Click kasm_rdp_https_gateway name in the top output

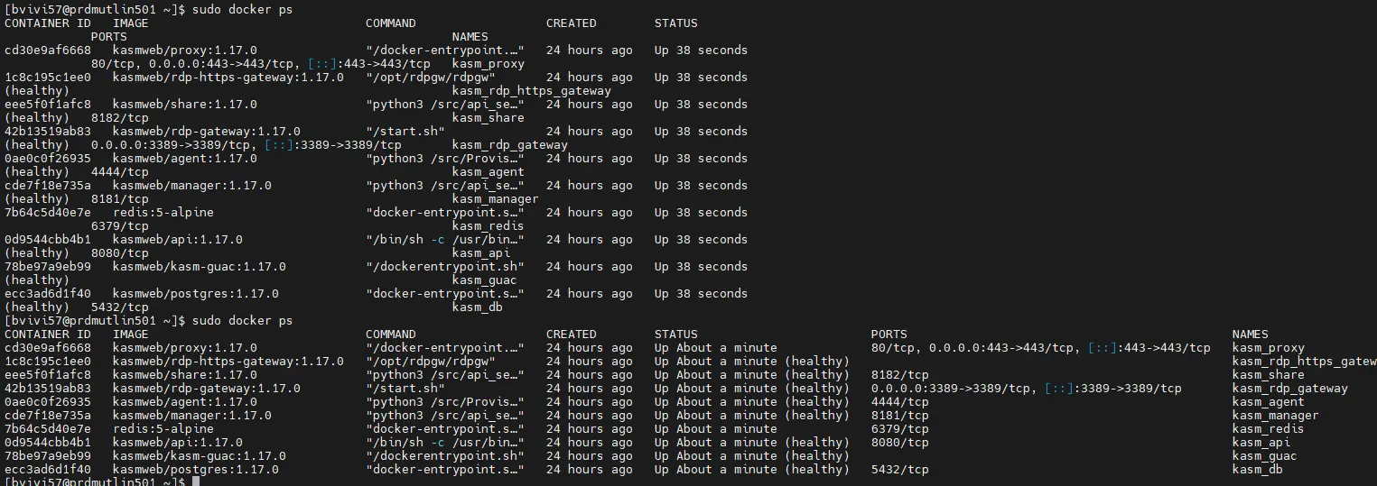click(x=531, y=90)
